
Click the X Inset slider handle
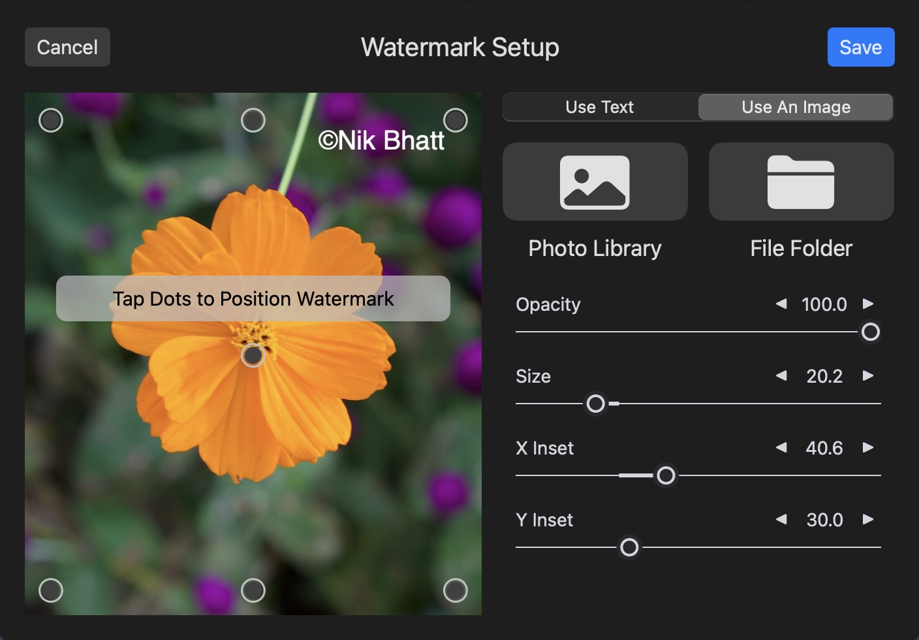(666, 475)
